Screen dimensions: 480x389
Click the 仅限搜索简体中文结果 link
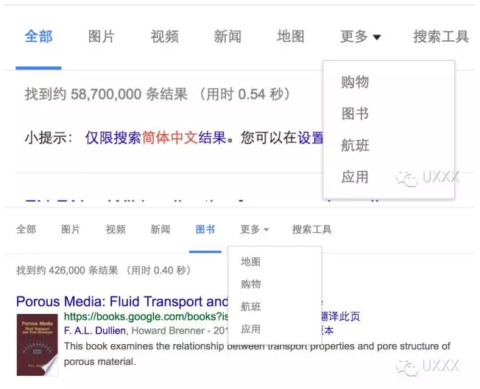155,138
